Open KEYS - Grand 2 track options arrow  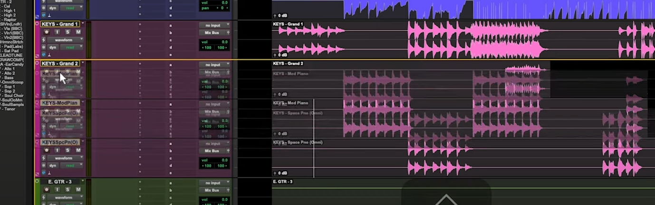(x=83, y=63)
